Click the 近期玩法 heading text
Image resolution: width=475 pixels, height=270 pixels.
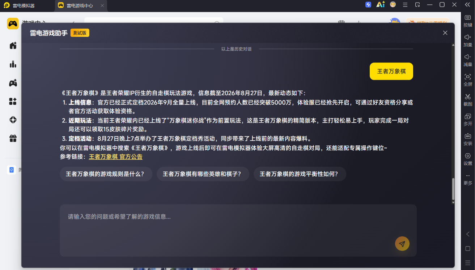80,120
